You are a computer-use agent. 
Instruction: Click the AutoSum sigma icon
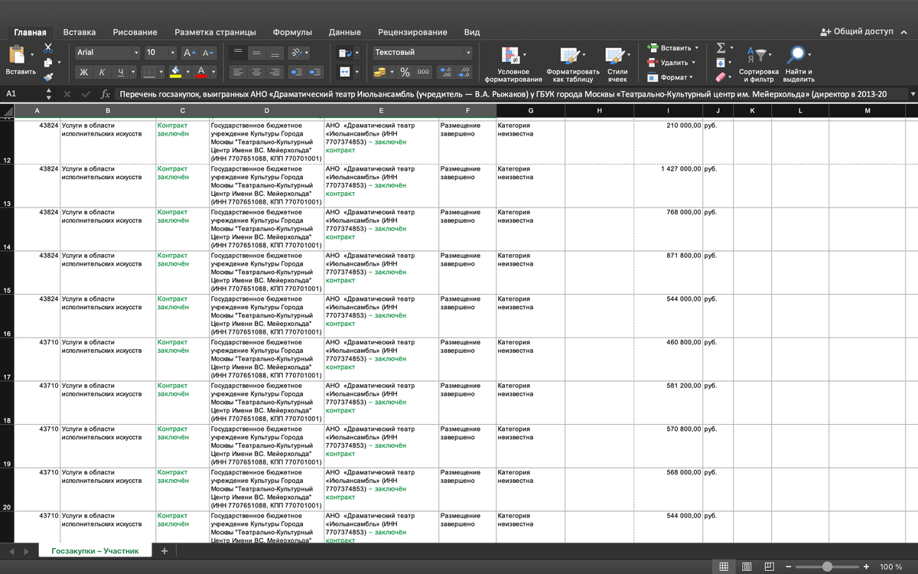tap(721, 47)
